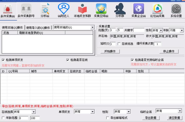Click the 年龄 column header
The height and width of the screenshot is (122, 185).
130,71
